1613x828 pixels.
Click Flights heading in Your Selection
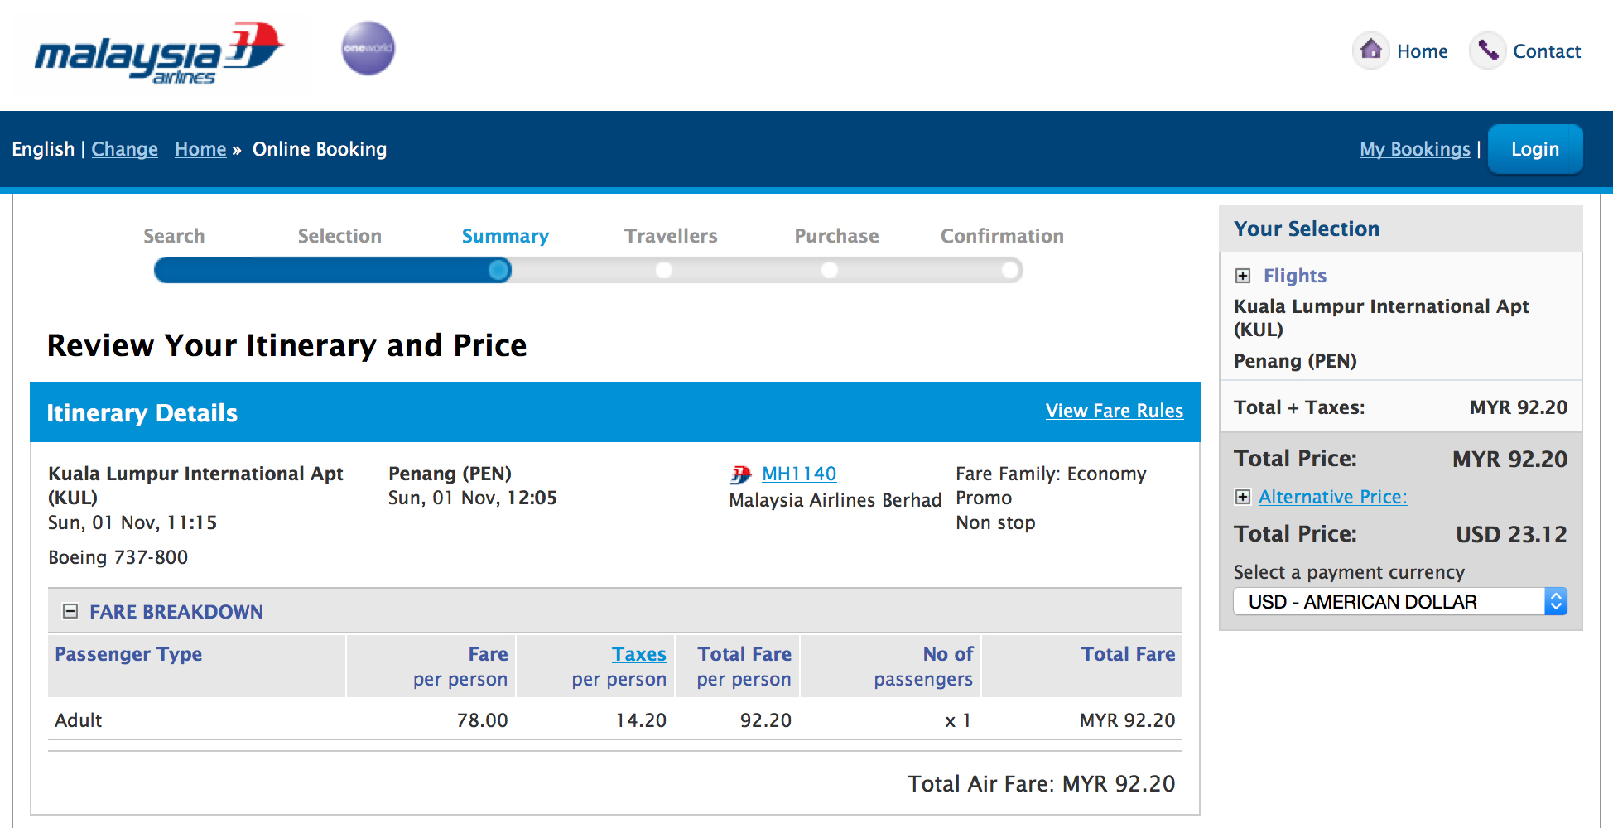[1295, 276]
